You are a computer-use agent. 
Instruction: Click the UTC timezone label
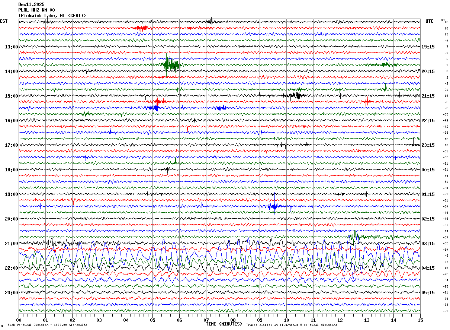[x=430, y=21]
